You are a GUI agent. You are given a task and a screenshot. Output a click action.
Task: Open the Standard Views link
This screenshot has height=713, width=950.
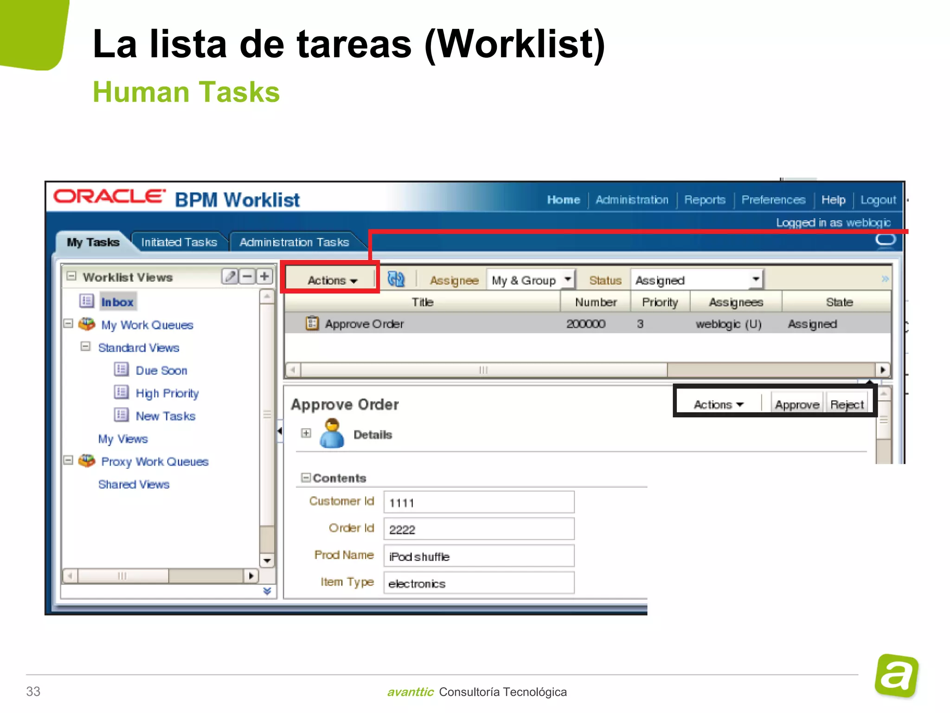(x=139, y=348)
